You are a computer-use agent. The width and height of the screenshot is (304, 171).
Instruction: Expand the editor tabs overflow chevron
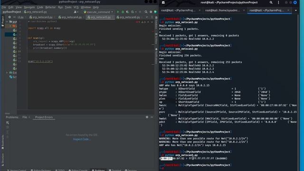point(147,17)
